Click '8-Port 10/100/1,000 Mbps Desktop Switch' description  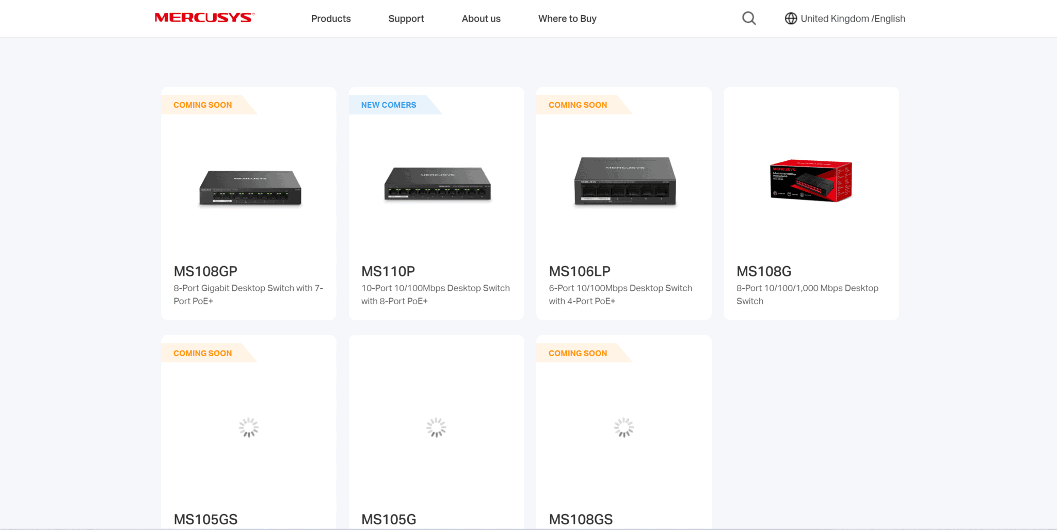click(807, 294)
